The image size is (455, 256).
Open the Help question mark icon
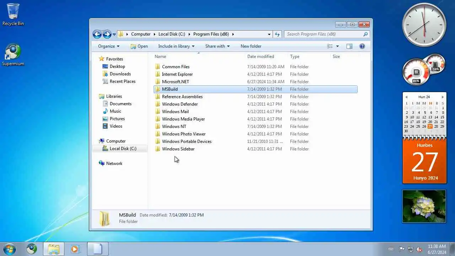tap(362, 46)
